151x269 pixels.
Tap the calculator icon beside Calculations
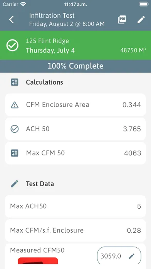click(15, 82)
